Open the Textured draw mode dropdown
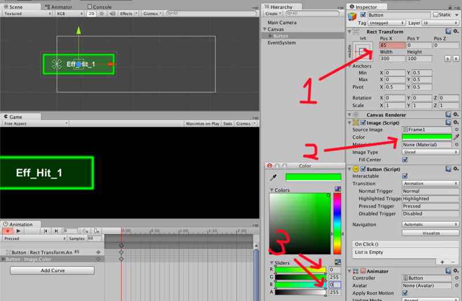 click(27, 13)
